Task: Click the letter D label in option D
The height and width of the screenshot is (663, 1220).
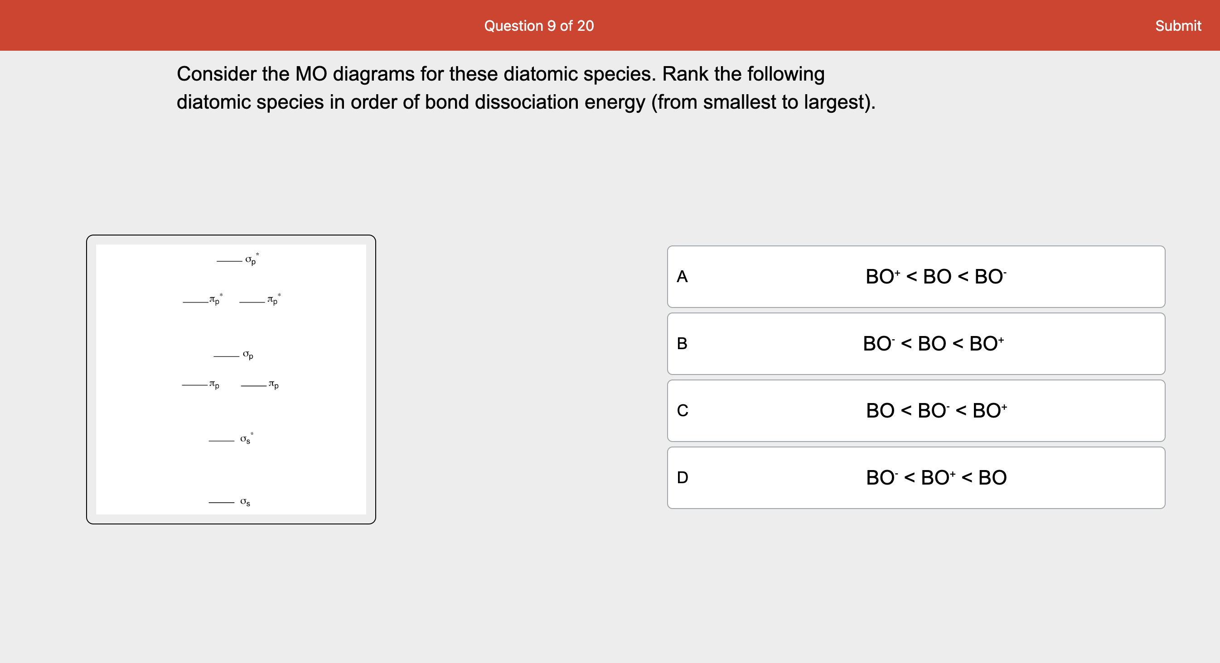Action: coord(682,478)
